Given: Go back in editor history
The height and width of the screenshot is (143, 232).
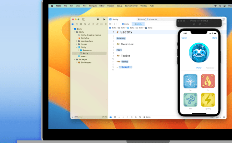Looking at the screenshot, I should pos(114,24).
